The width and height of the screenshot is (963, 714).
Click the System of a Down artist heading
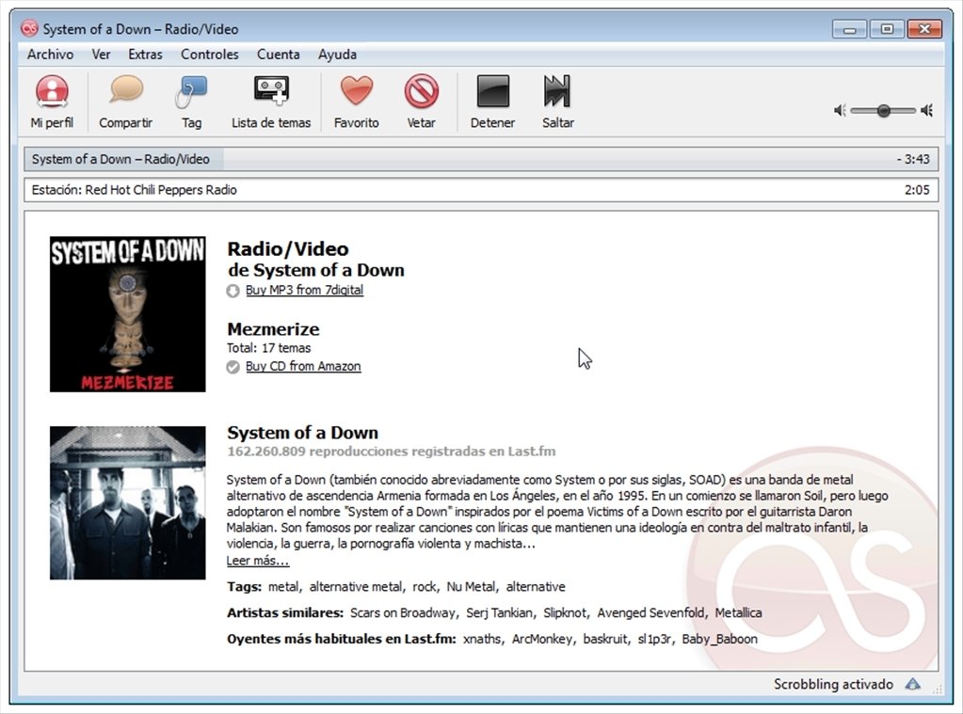coord(302,433)
